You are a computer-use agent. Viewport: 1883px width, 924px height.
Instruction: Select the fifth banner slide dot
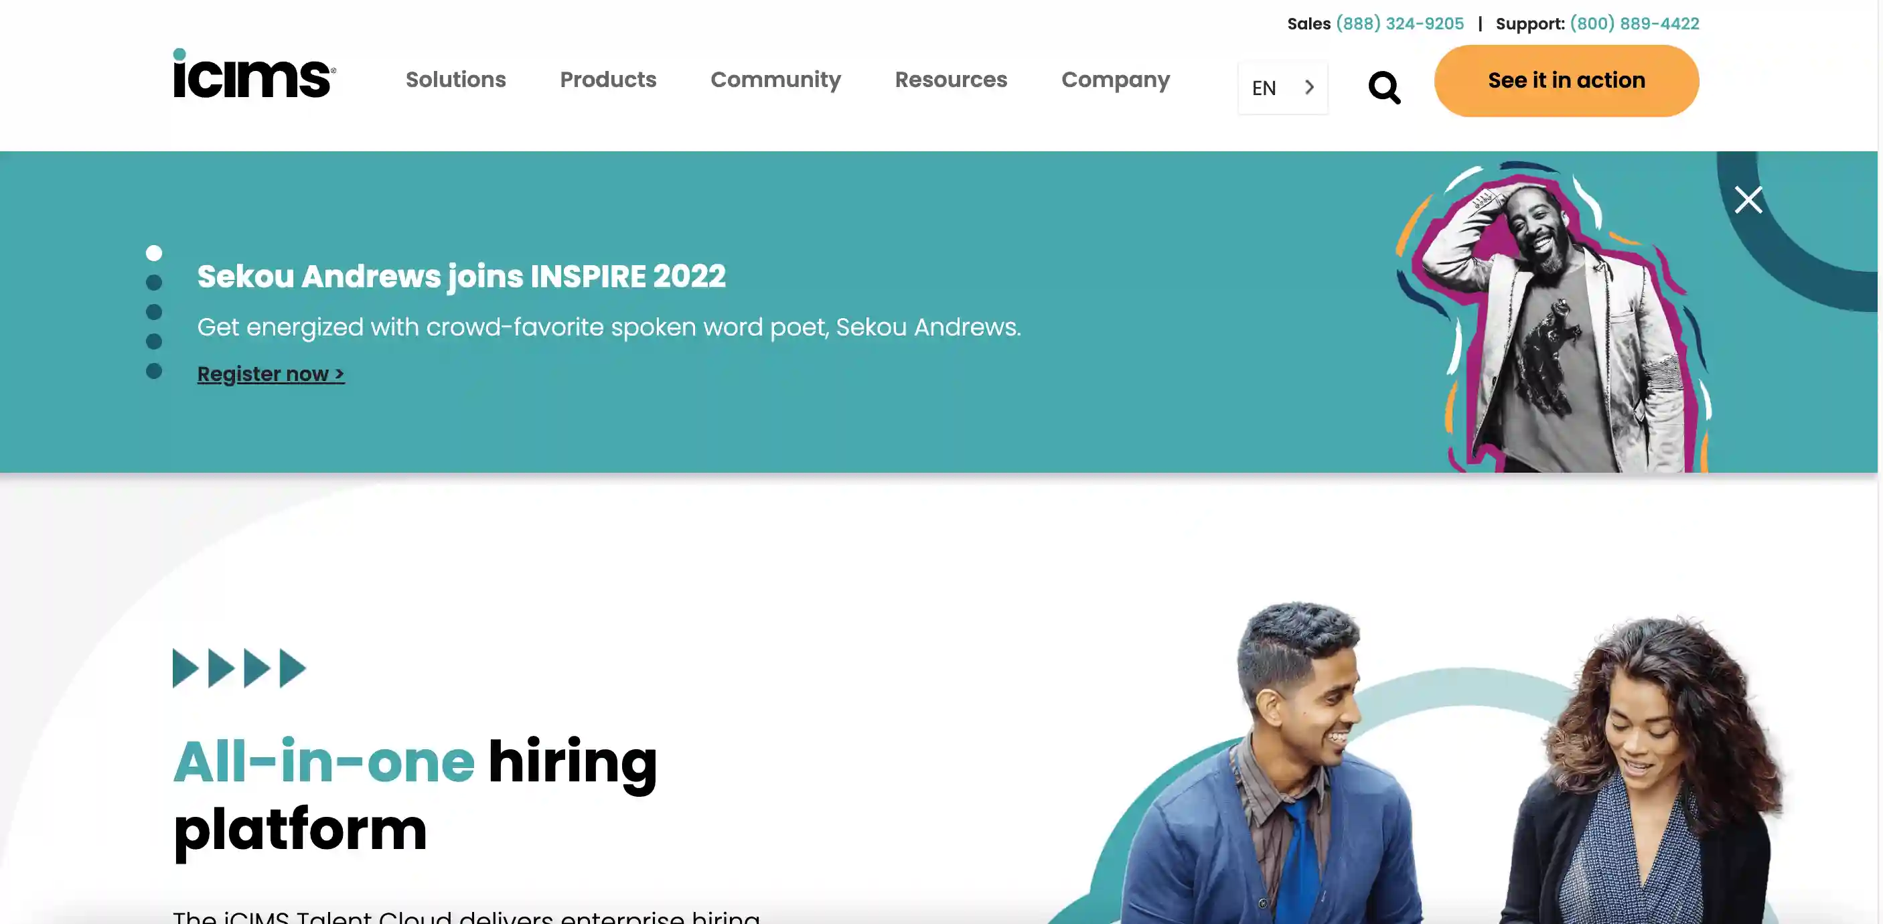(x=153, y=372)
